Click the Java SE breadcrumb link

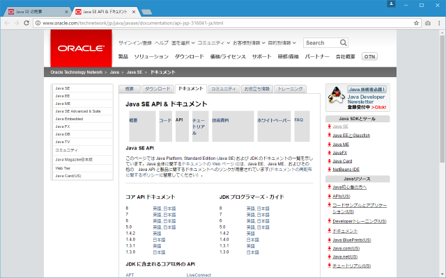point(134,72)
